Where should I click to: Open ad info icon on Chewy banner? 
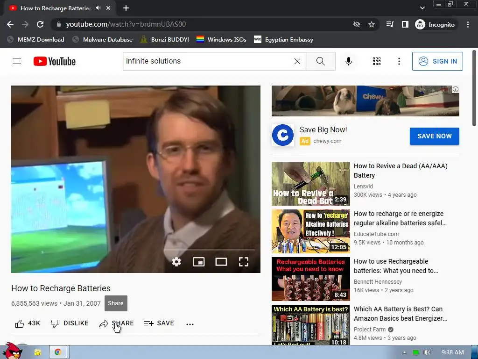click(x=456, y=89)
